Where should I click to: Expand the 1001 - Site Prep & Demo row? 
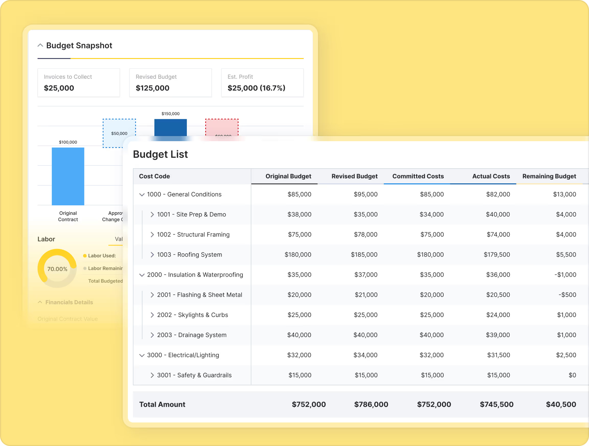[x=152, y=215]
